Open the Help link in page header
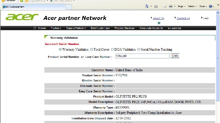Screen dimensions: 220x123 tap(206, 18)
